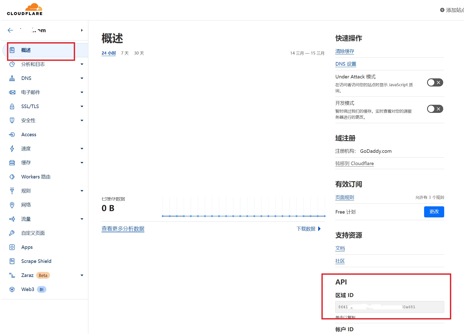Select the 7 天 time range tab

(125, 53)
